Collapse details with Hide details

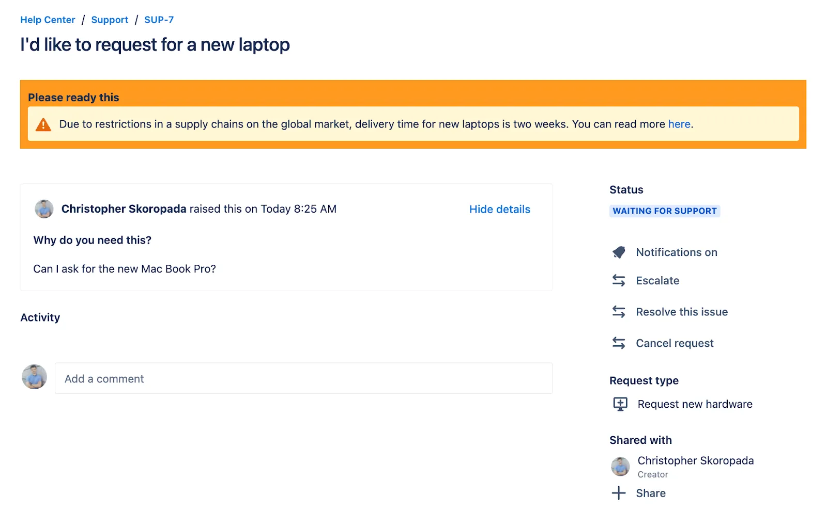[499, 209]
